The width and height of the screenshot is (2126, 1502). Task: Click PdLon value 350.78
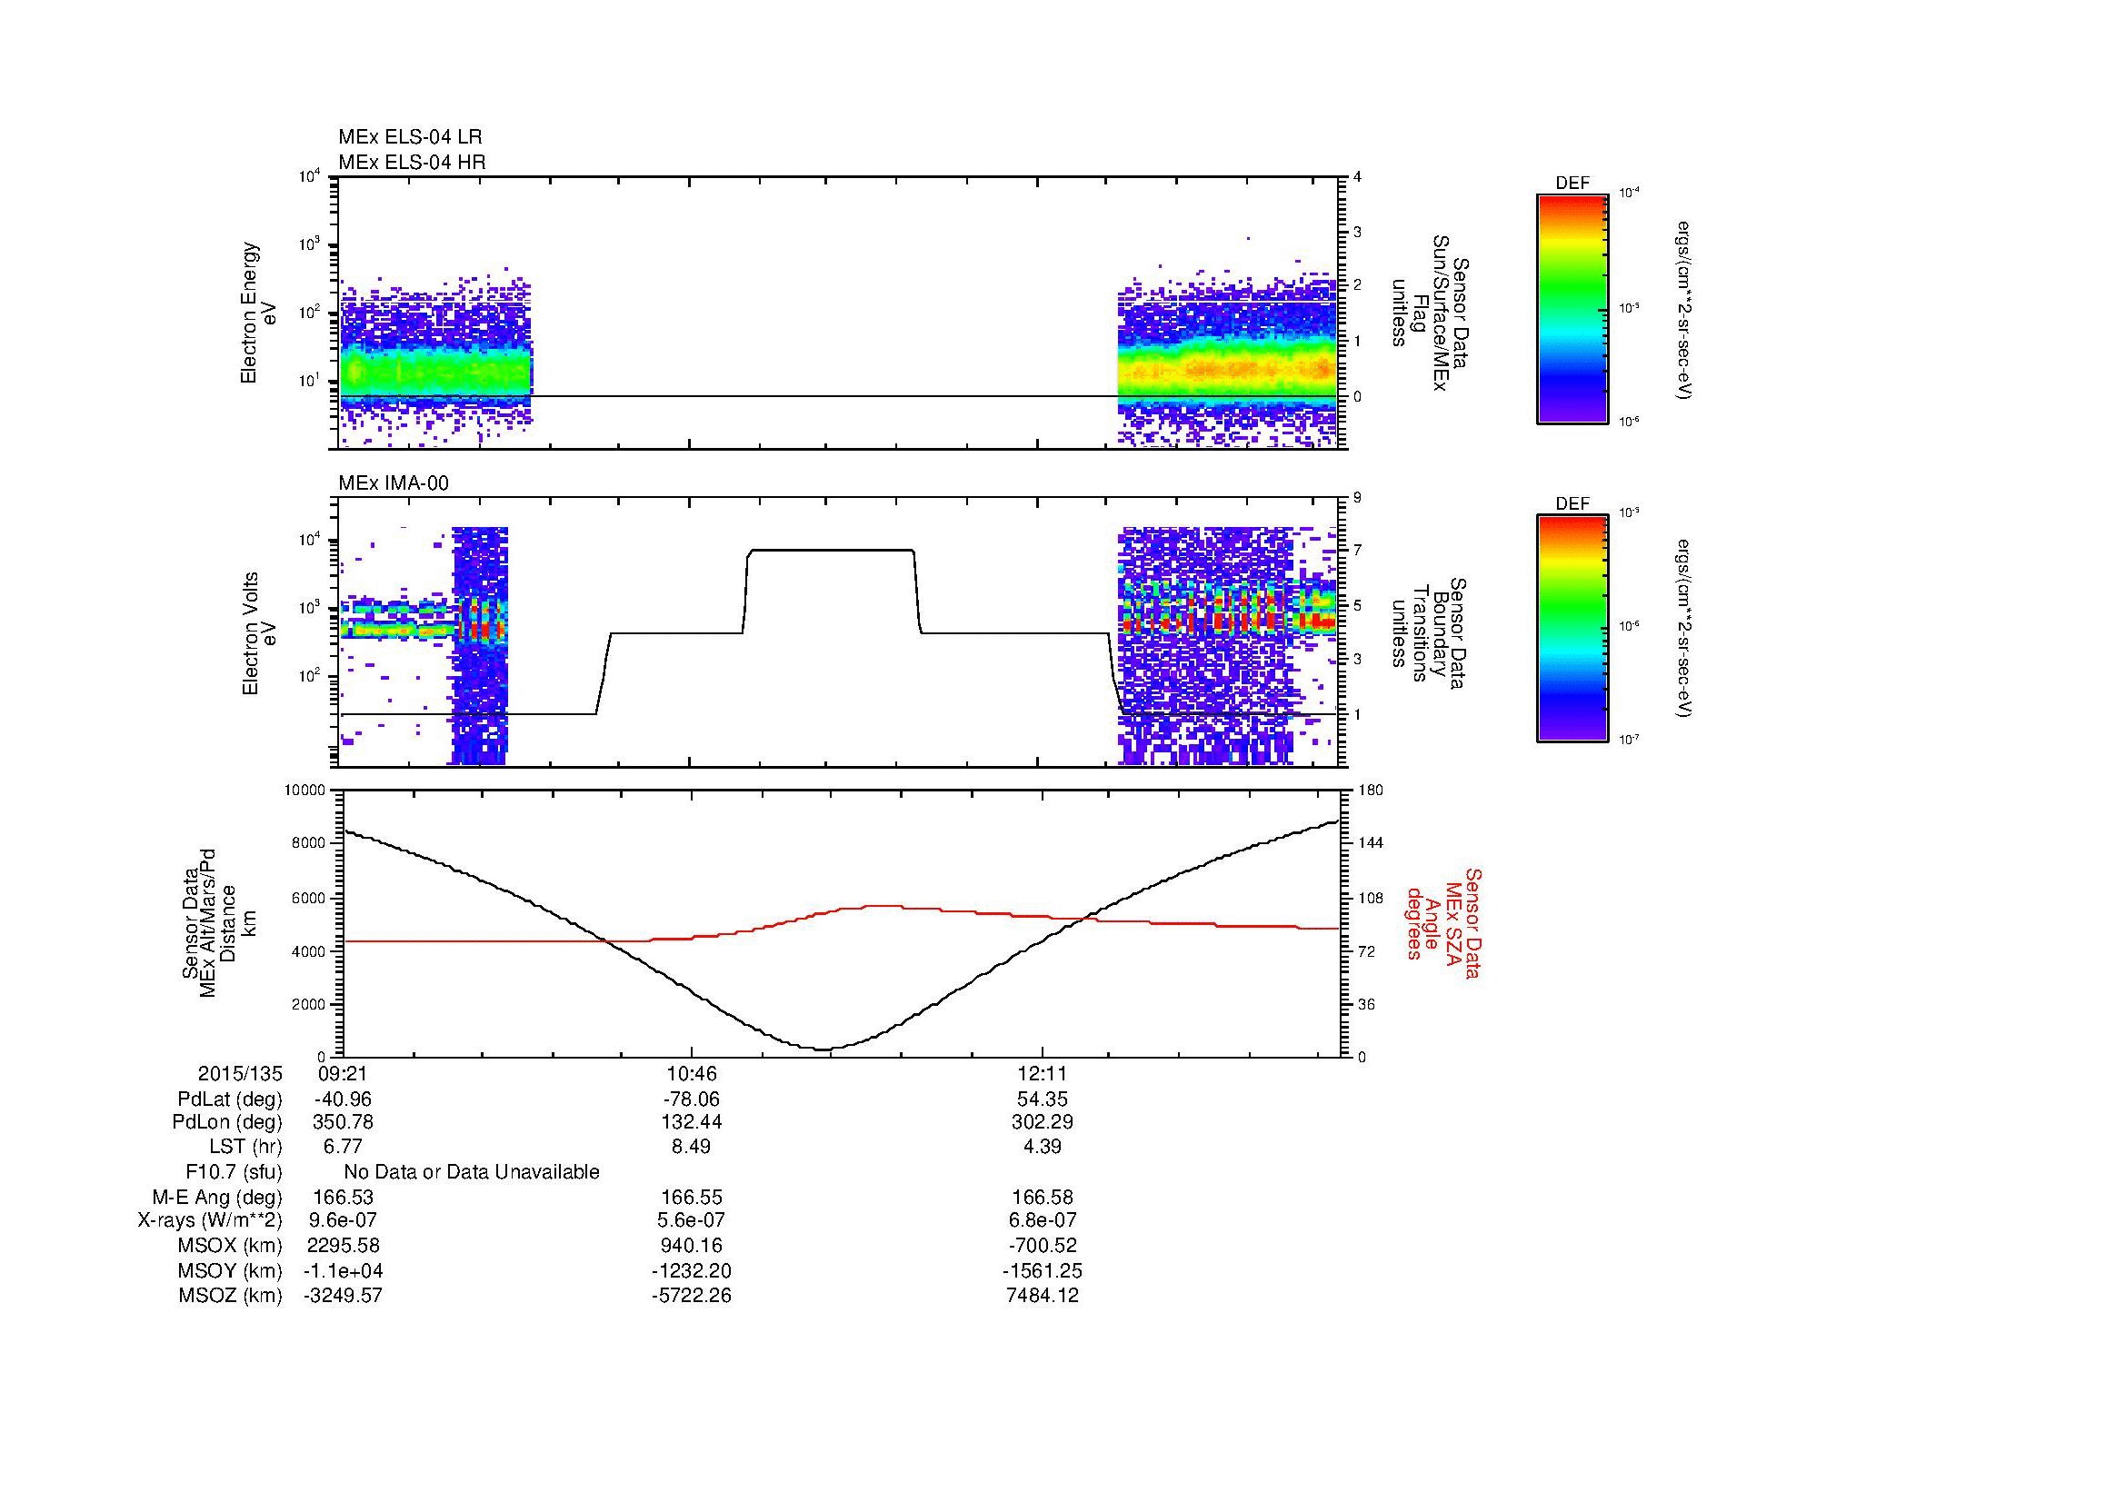[x=343, y=1122]
